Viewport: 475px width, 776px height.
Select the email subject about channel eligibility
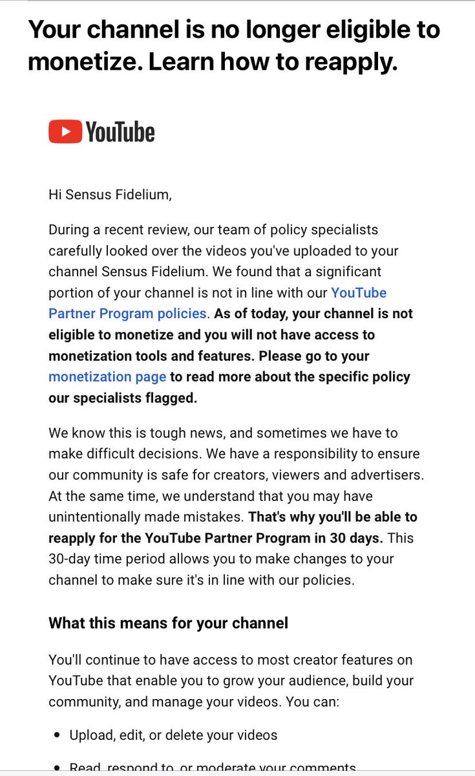point(234,45)
